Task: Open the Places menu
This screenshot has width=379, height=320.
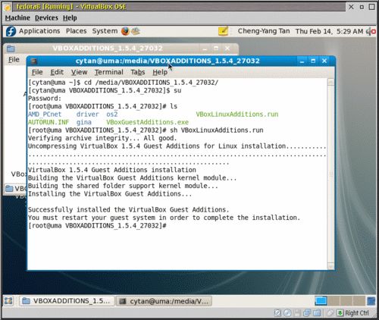Action: 76,31
